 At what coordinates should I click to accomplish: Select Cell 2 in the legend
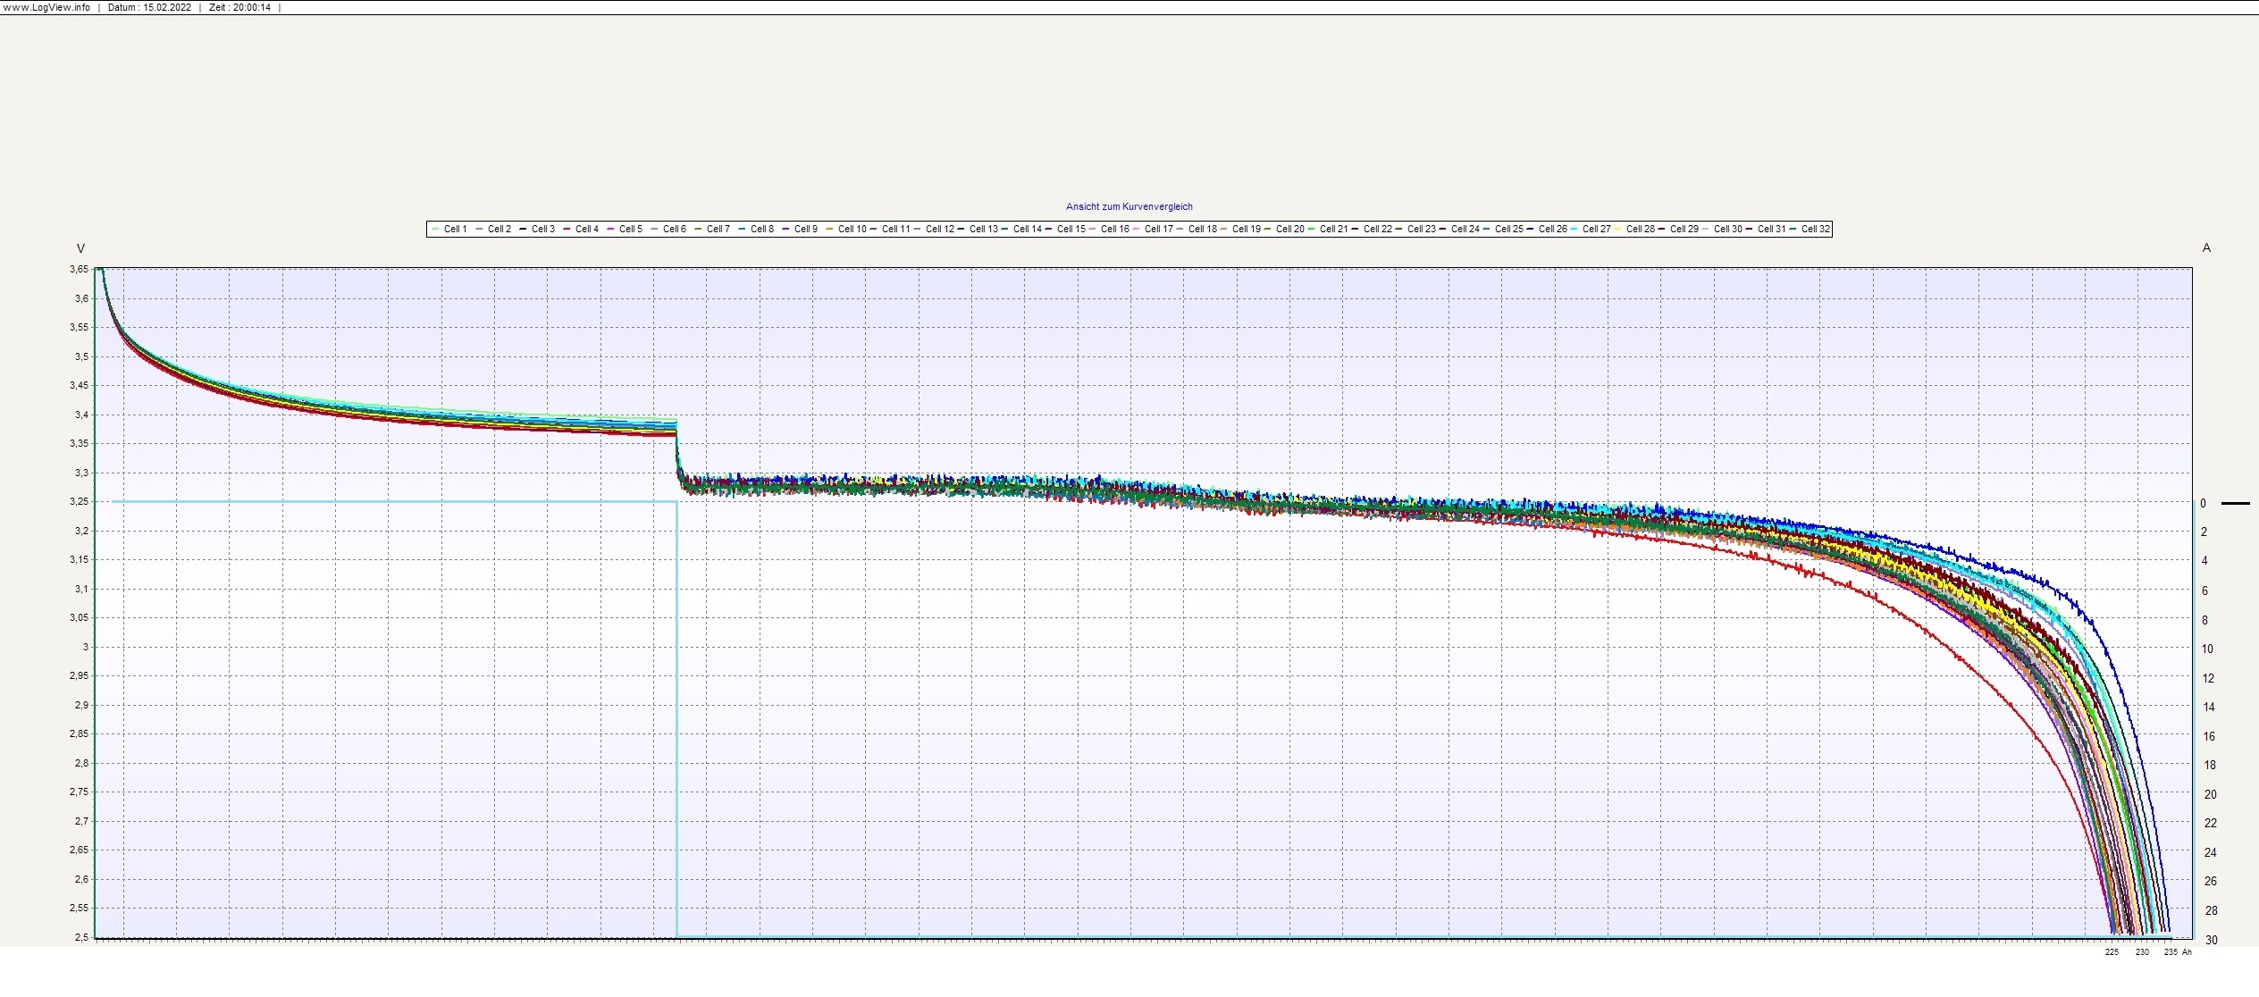[x=500, y=230]
